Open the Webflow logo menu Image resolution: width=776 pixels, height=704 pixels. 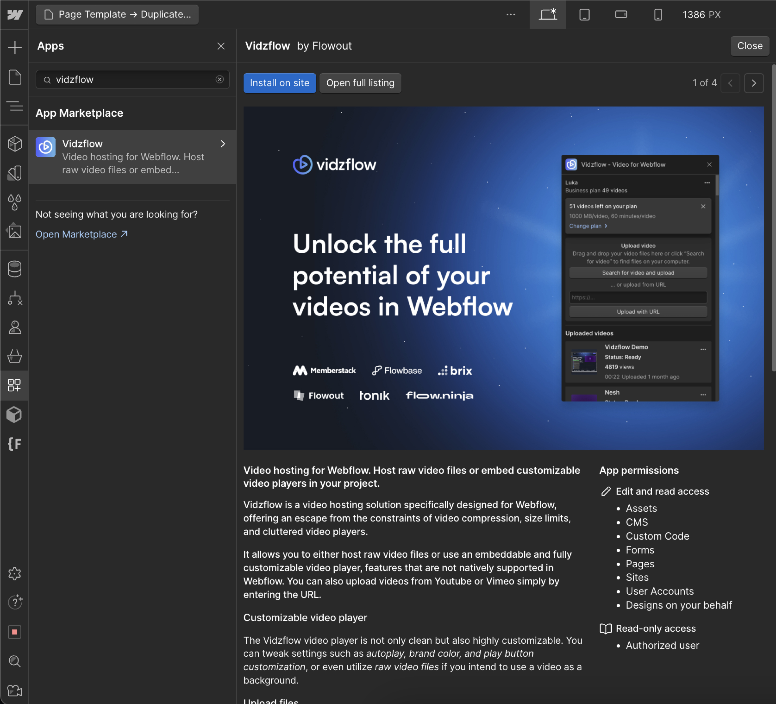tap(15, 15)
